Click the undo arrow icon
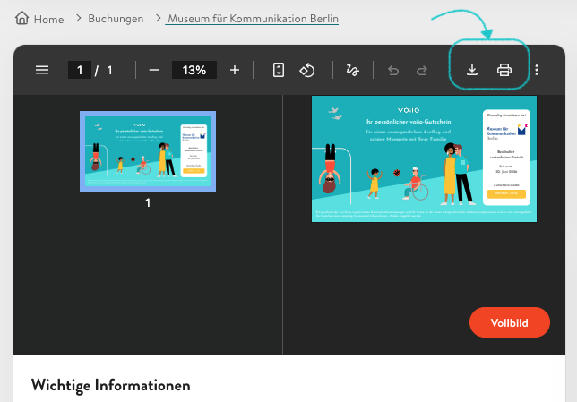 393,70
